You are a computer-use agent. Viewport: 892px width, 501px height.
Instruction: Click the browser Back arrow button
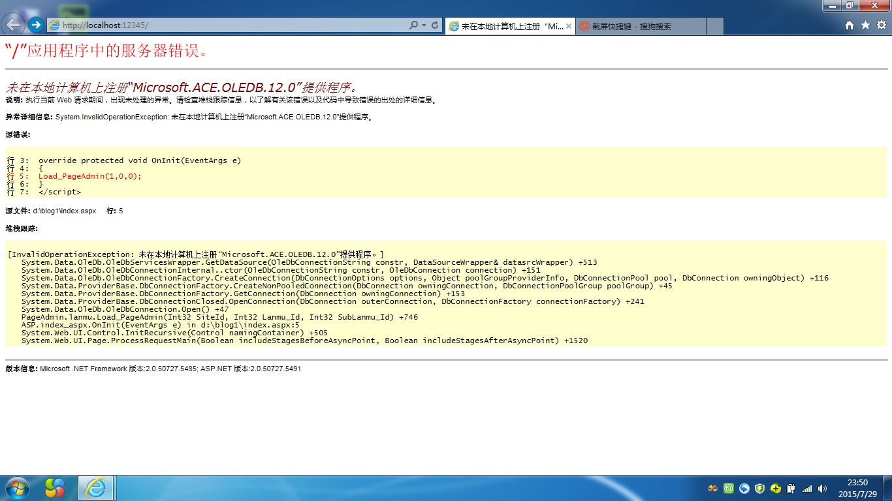click(13, 25)
